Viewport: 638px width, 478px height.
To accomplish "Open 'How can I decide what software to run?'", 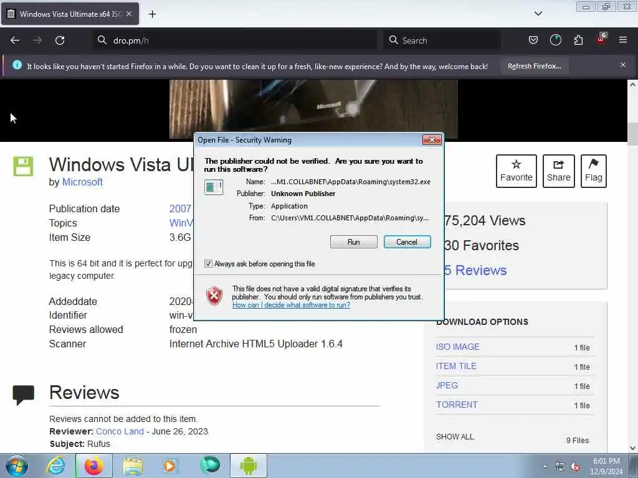I will [x=291, y=305].
